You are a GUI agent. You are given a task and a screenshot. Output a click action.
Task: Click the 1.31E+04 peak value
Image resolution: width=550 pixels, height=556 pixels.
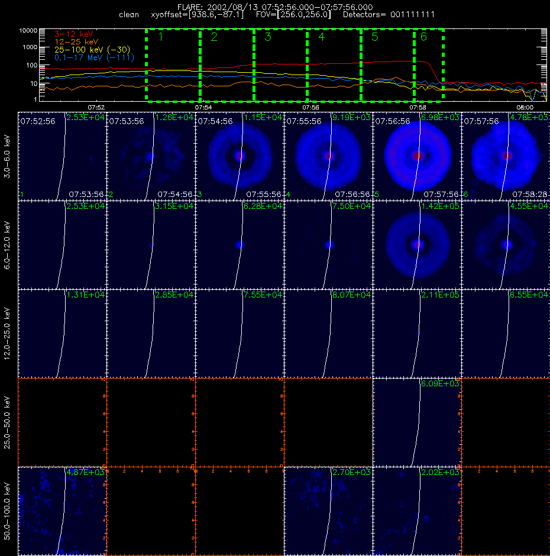pyautogui.click(x=86, y=295)
